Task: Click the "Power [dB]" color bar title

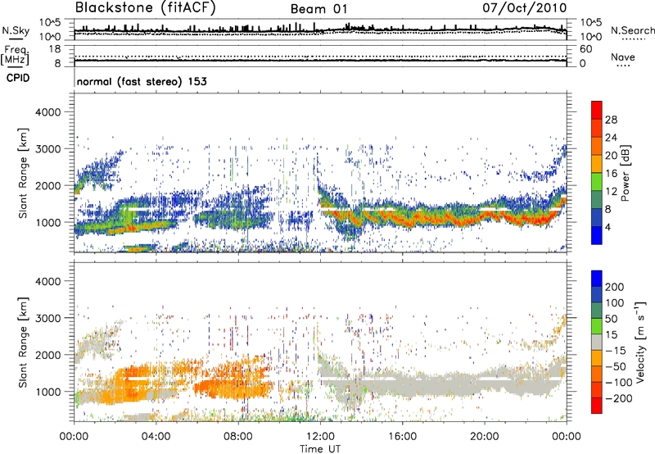Action: point(625,173)
